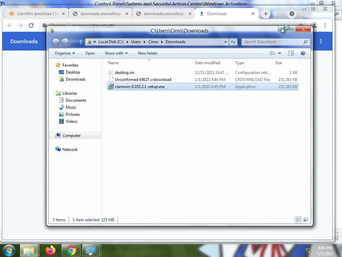Show hidden breadcrumb locations chevron
The width and height of the screenshot is (342, 257).
[x=95, y=42]
